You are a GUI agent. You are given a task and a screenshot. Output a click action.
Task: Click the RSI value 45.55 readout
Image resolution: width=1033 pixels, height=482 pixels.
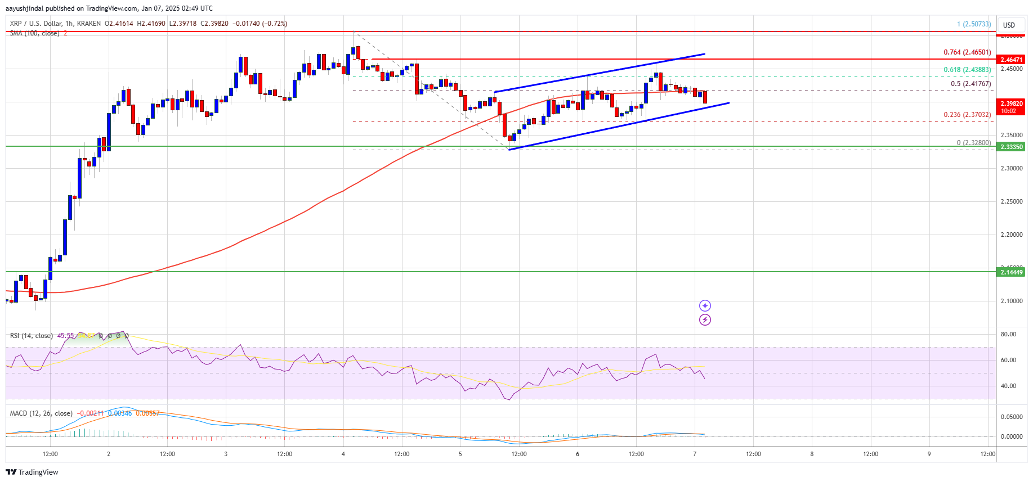click(x=65, y=336)
